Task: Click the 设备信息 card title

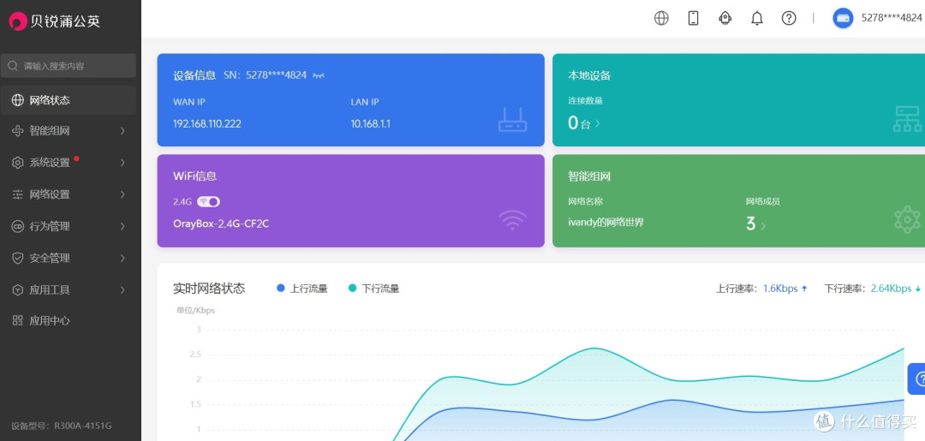Action: (x=194, y=75)
